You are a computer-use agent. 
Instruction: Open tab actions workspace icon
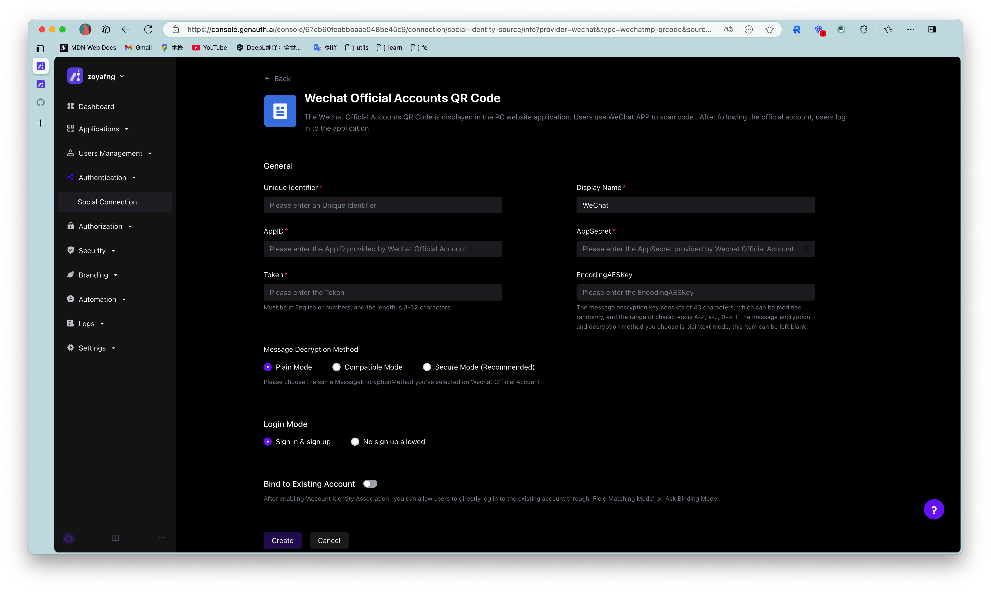click(x=105, y=29)
